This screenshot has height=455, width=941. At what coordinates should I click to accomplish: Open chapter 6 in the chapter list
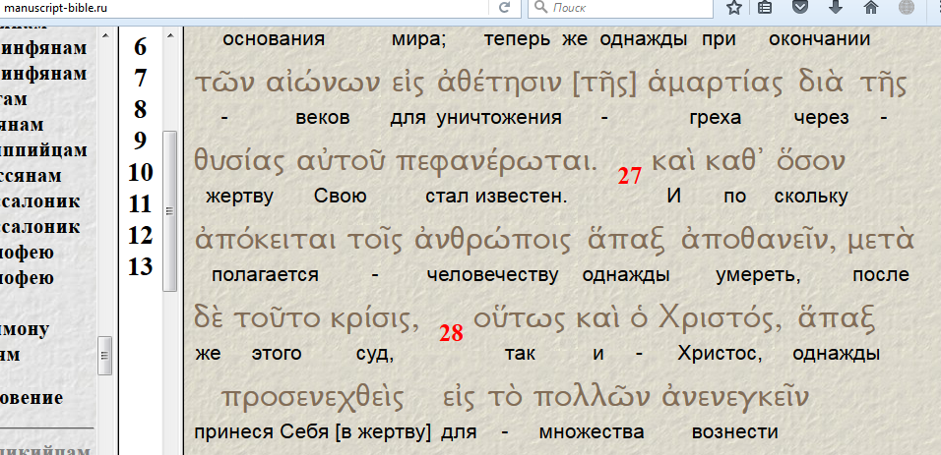[x=140, y=46]
